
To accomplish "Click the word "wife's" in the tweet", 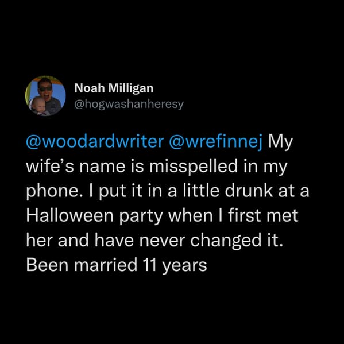I will pyautogui.click(x=50, y=166).
